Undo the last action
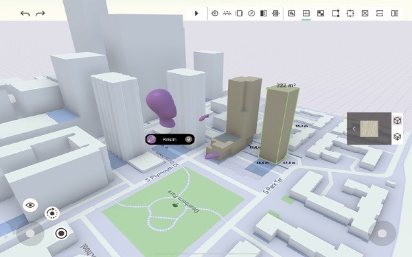 click(25, 14)
